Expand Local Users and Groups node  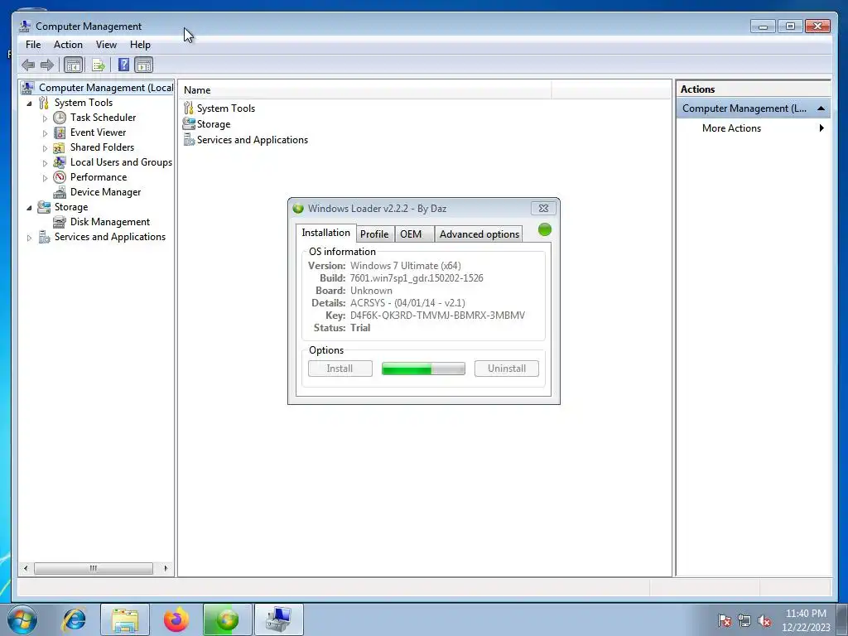45,163
